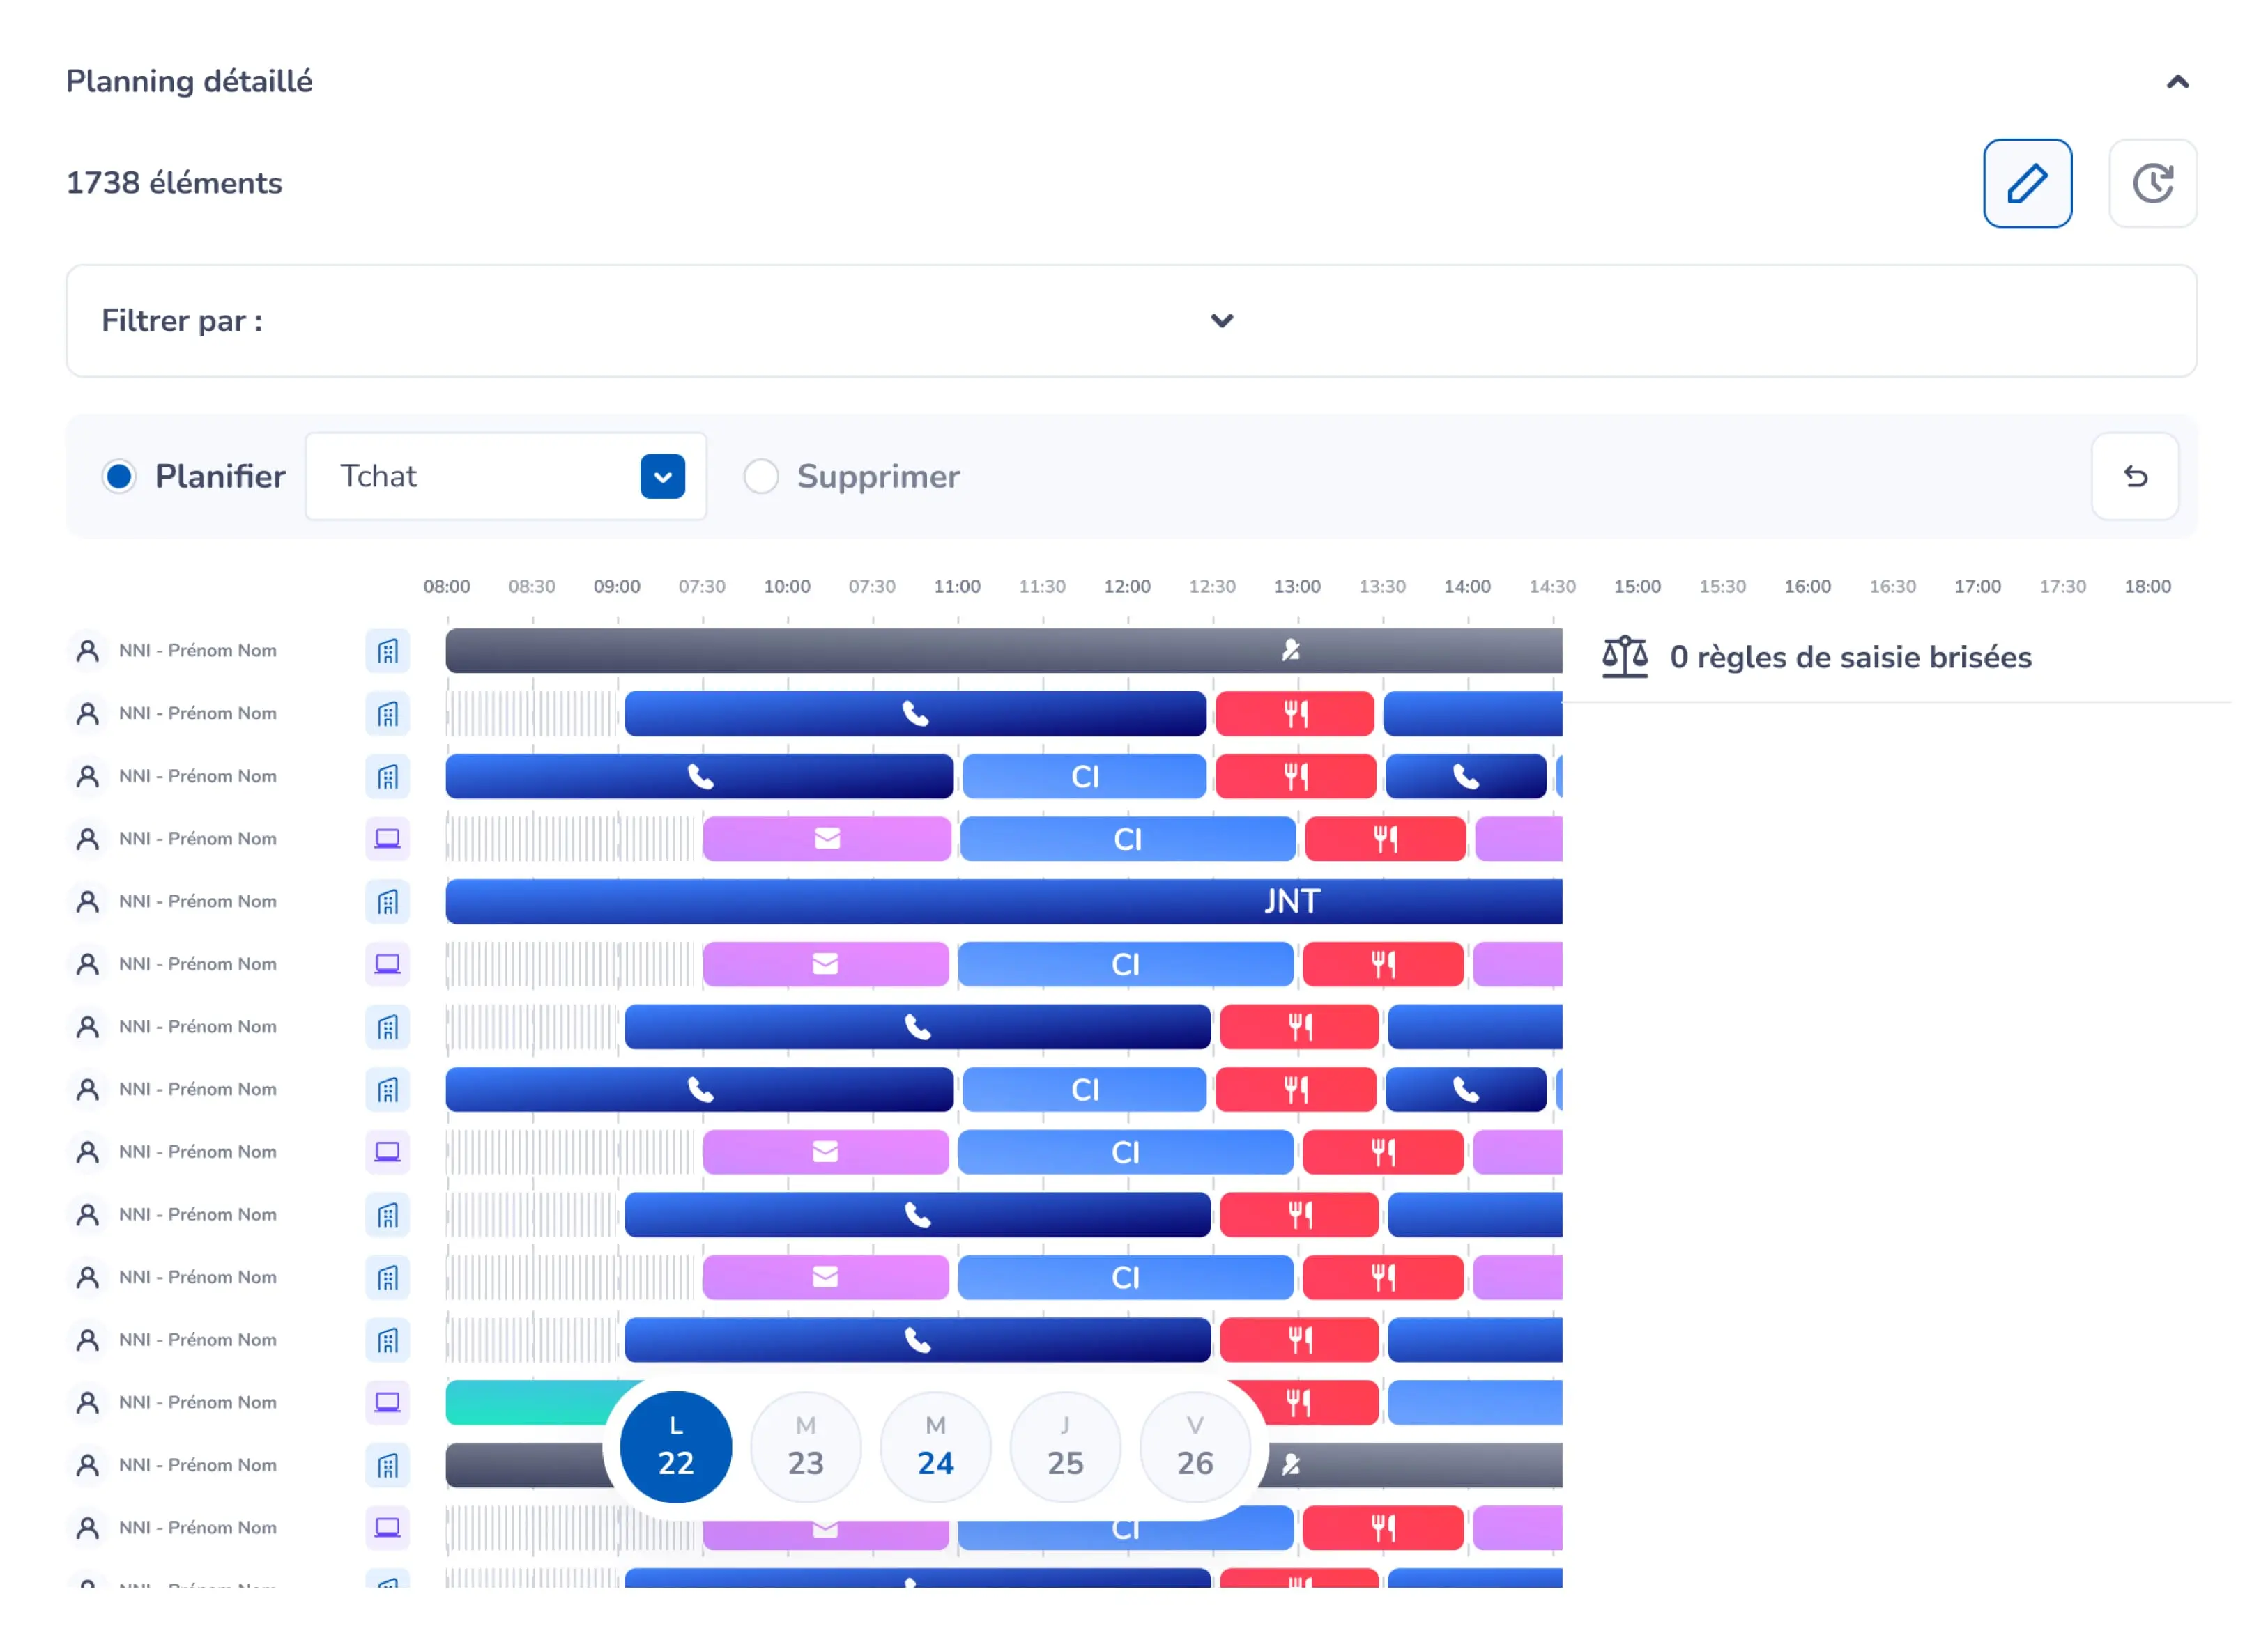Click the laptop icon on the fourth row
Viewport: 2268px width, 1626px height.
tap(387, 839)
